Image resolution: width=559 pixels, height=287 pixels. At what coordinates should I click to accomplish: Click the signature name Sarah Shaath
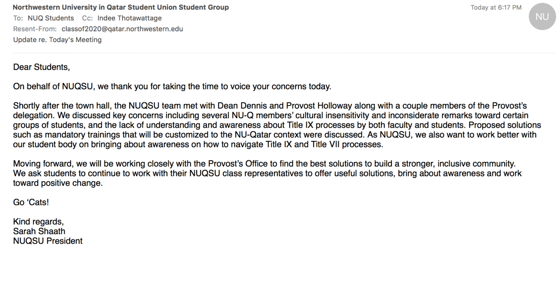[39, 231]
